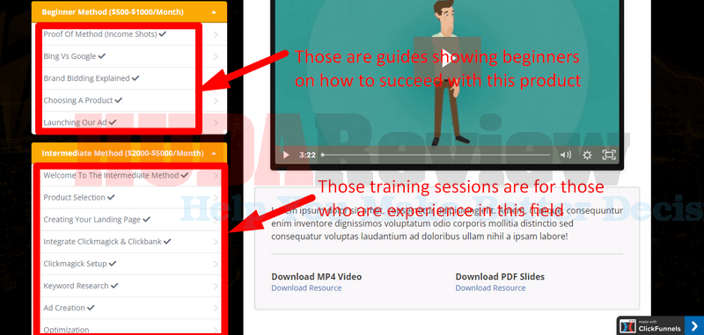Click the small play icon in video controls

click(286, 155)
